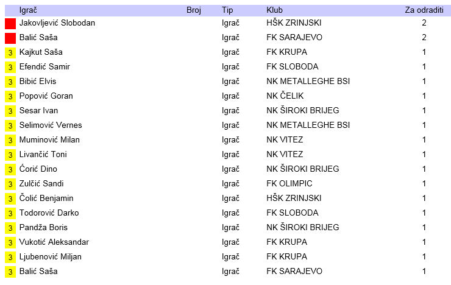
Task: Click the Broj column header
Action: pyautogui.click(x=194, y=10)
